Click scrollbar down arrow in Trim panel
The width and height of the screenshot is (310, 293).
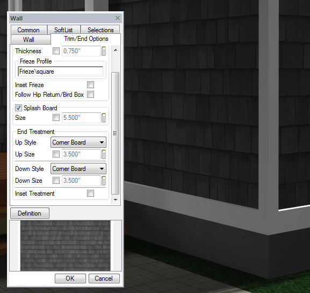[x=116, y=200]
